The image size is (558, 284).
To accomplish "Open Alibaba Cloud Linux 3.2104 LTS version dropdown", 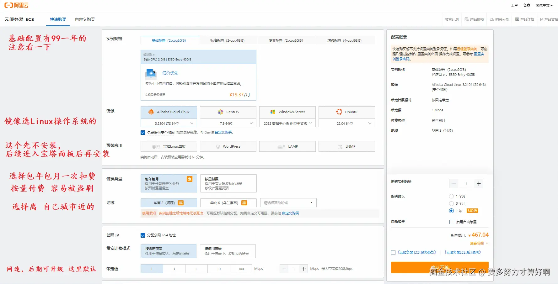I will [169, 124].
